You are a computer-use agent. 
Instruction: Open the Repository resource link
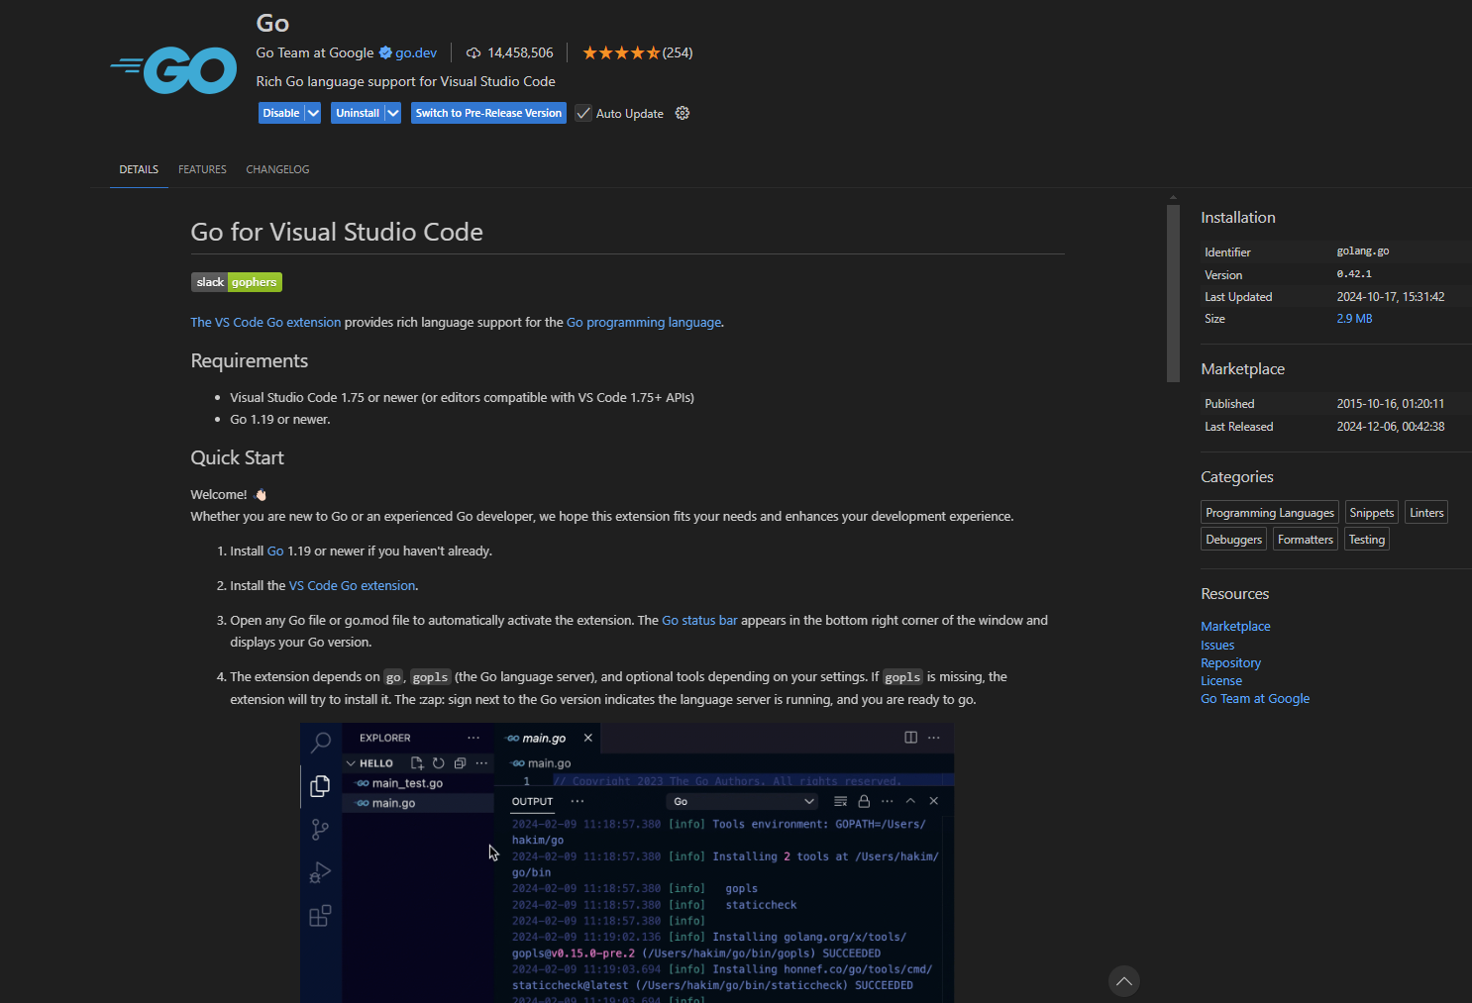click(x=1230, y=662)
